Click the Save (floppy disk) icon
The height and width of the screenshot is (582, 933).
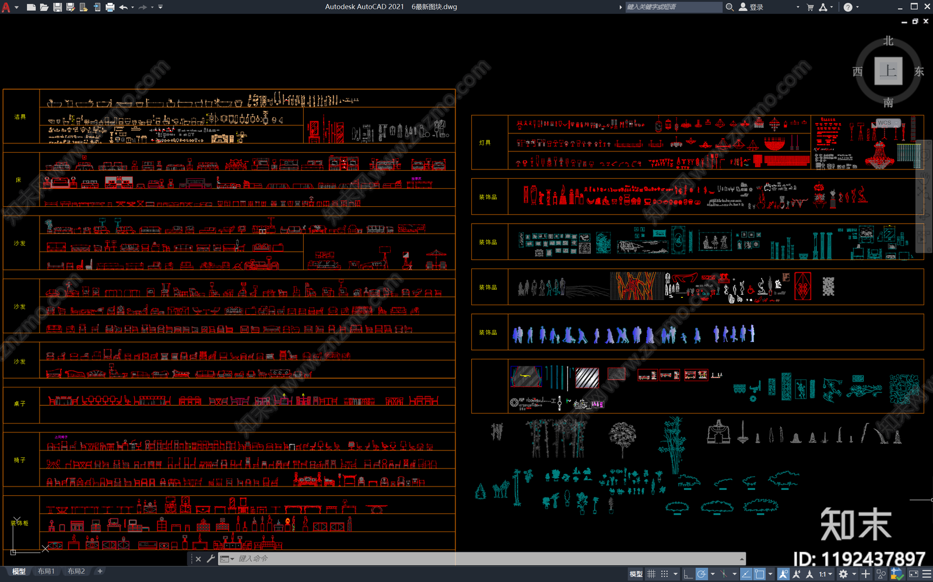(57, 7)
